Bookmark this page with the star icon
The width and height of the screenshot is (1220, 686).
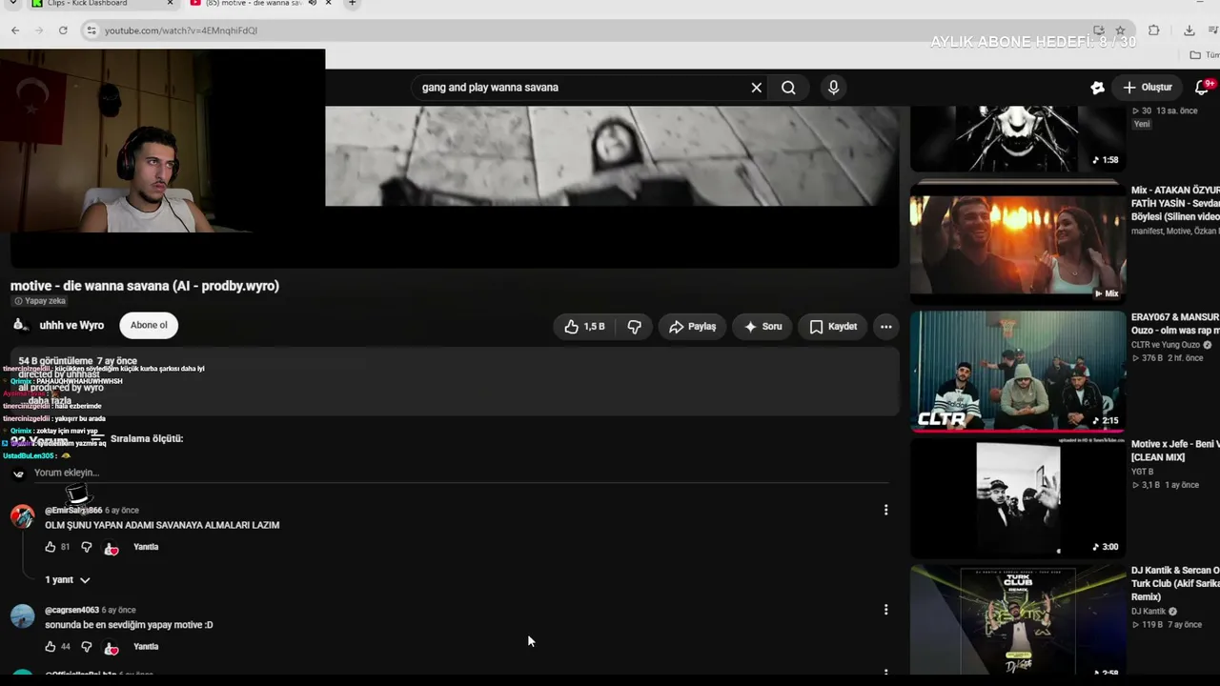click(1120, 30)
